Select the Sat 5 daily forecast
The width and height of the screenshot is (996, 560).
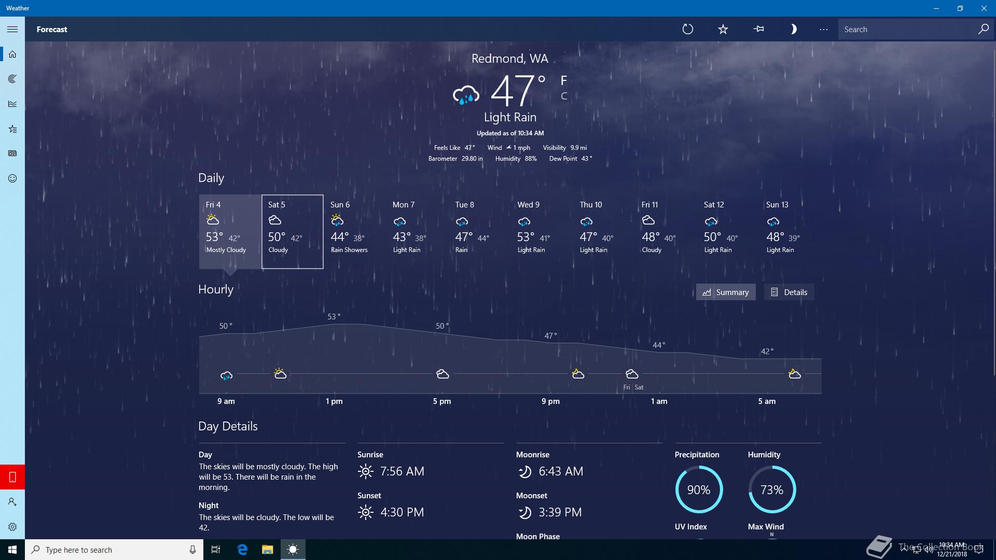tap(293, 232)
